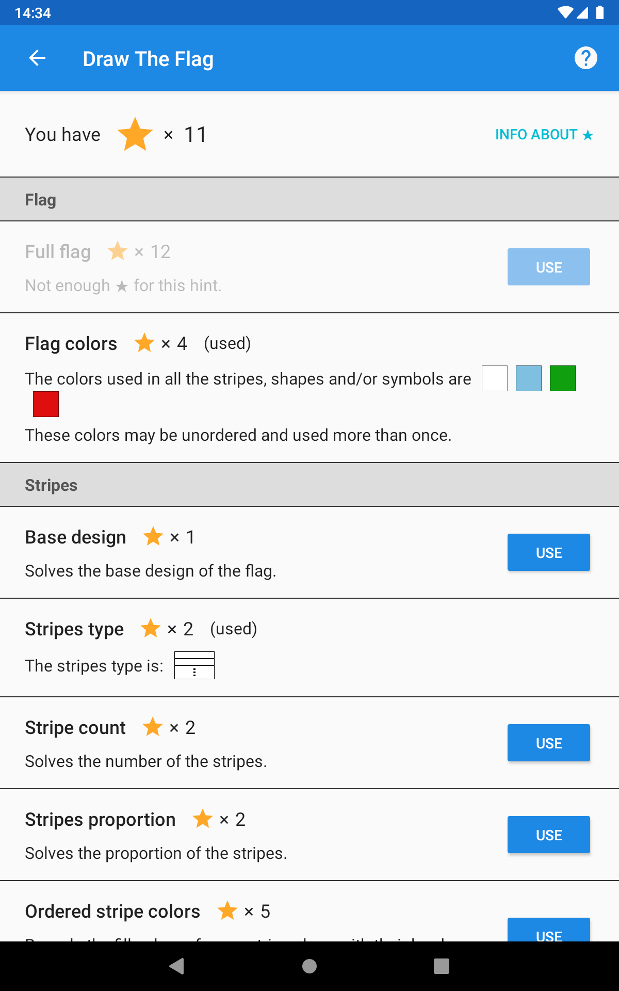Tap the Flag section header
Image resolution: width=619 pixels, height=991 pixels.
309,199
